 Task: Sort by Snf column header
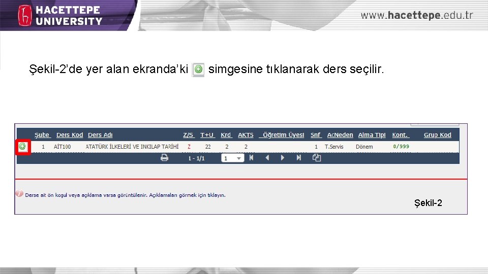coord(316,135)
